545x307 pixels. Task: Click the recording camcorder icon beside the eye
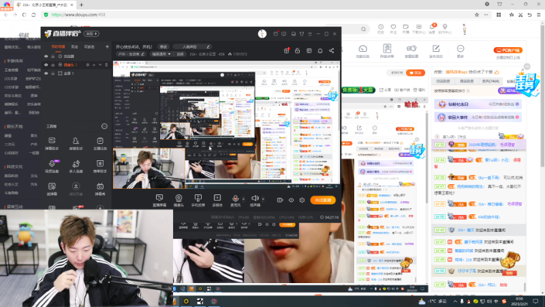pyautogui.click(x=280, y=200)
